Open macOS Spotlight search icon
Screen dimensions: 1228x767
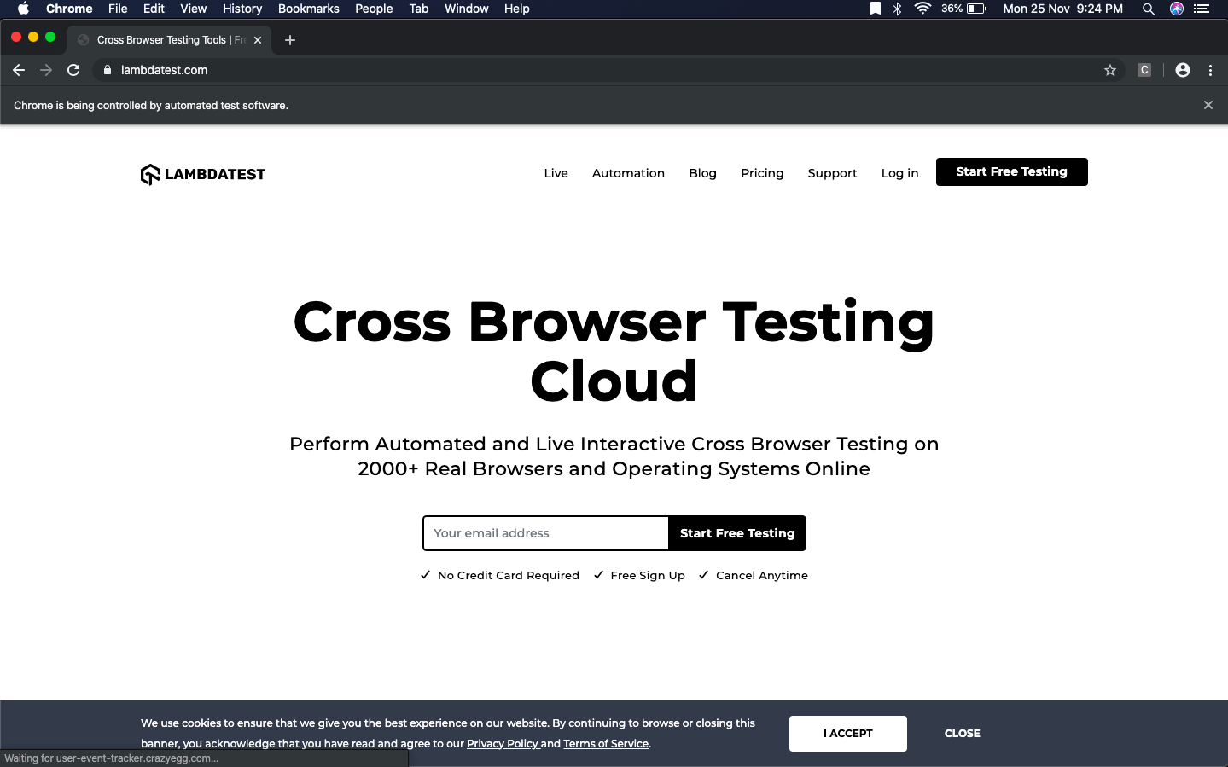tap(1148, 9)
